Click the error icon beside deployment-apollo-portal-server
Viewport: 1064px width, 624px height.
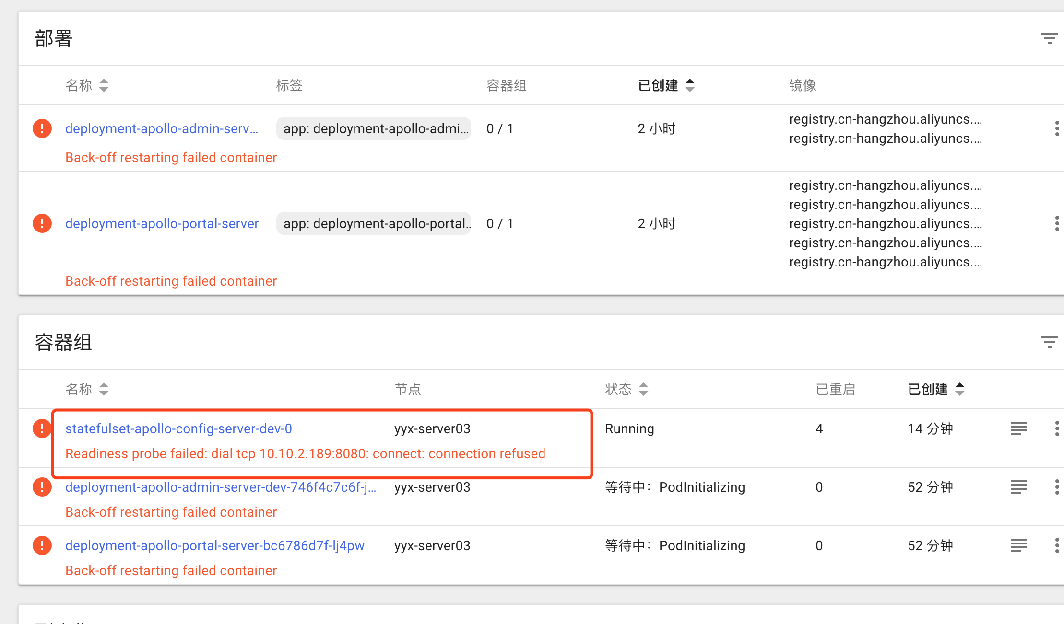point(42,223)
